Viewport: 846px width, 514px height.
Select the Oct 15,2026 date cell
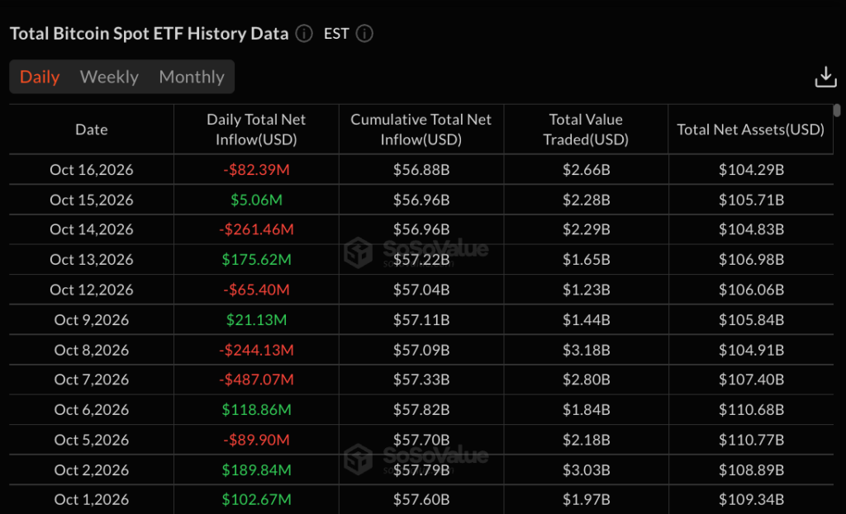[92, 200]
